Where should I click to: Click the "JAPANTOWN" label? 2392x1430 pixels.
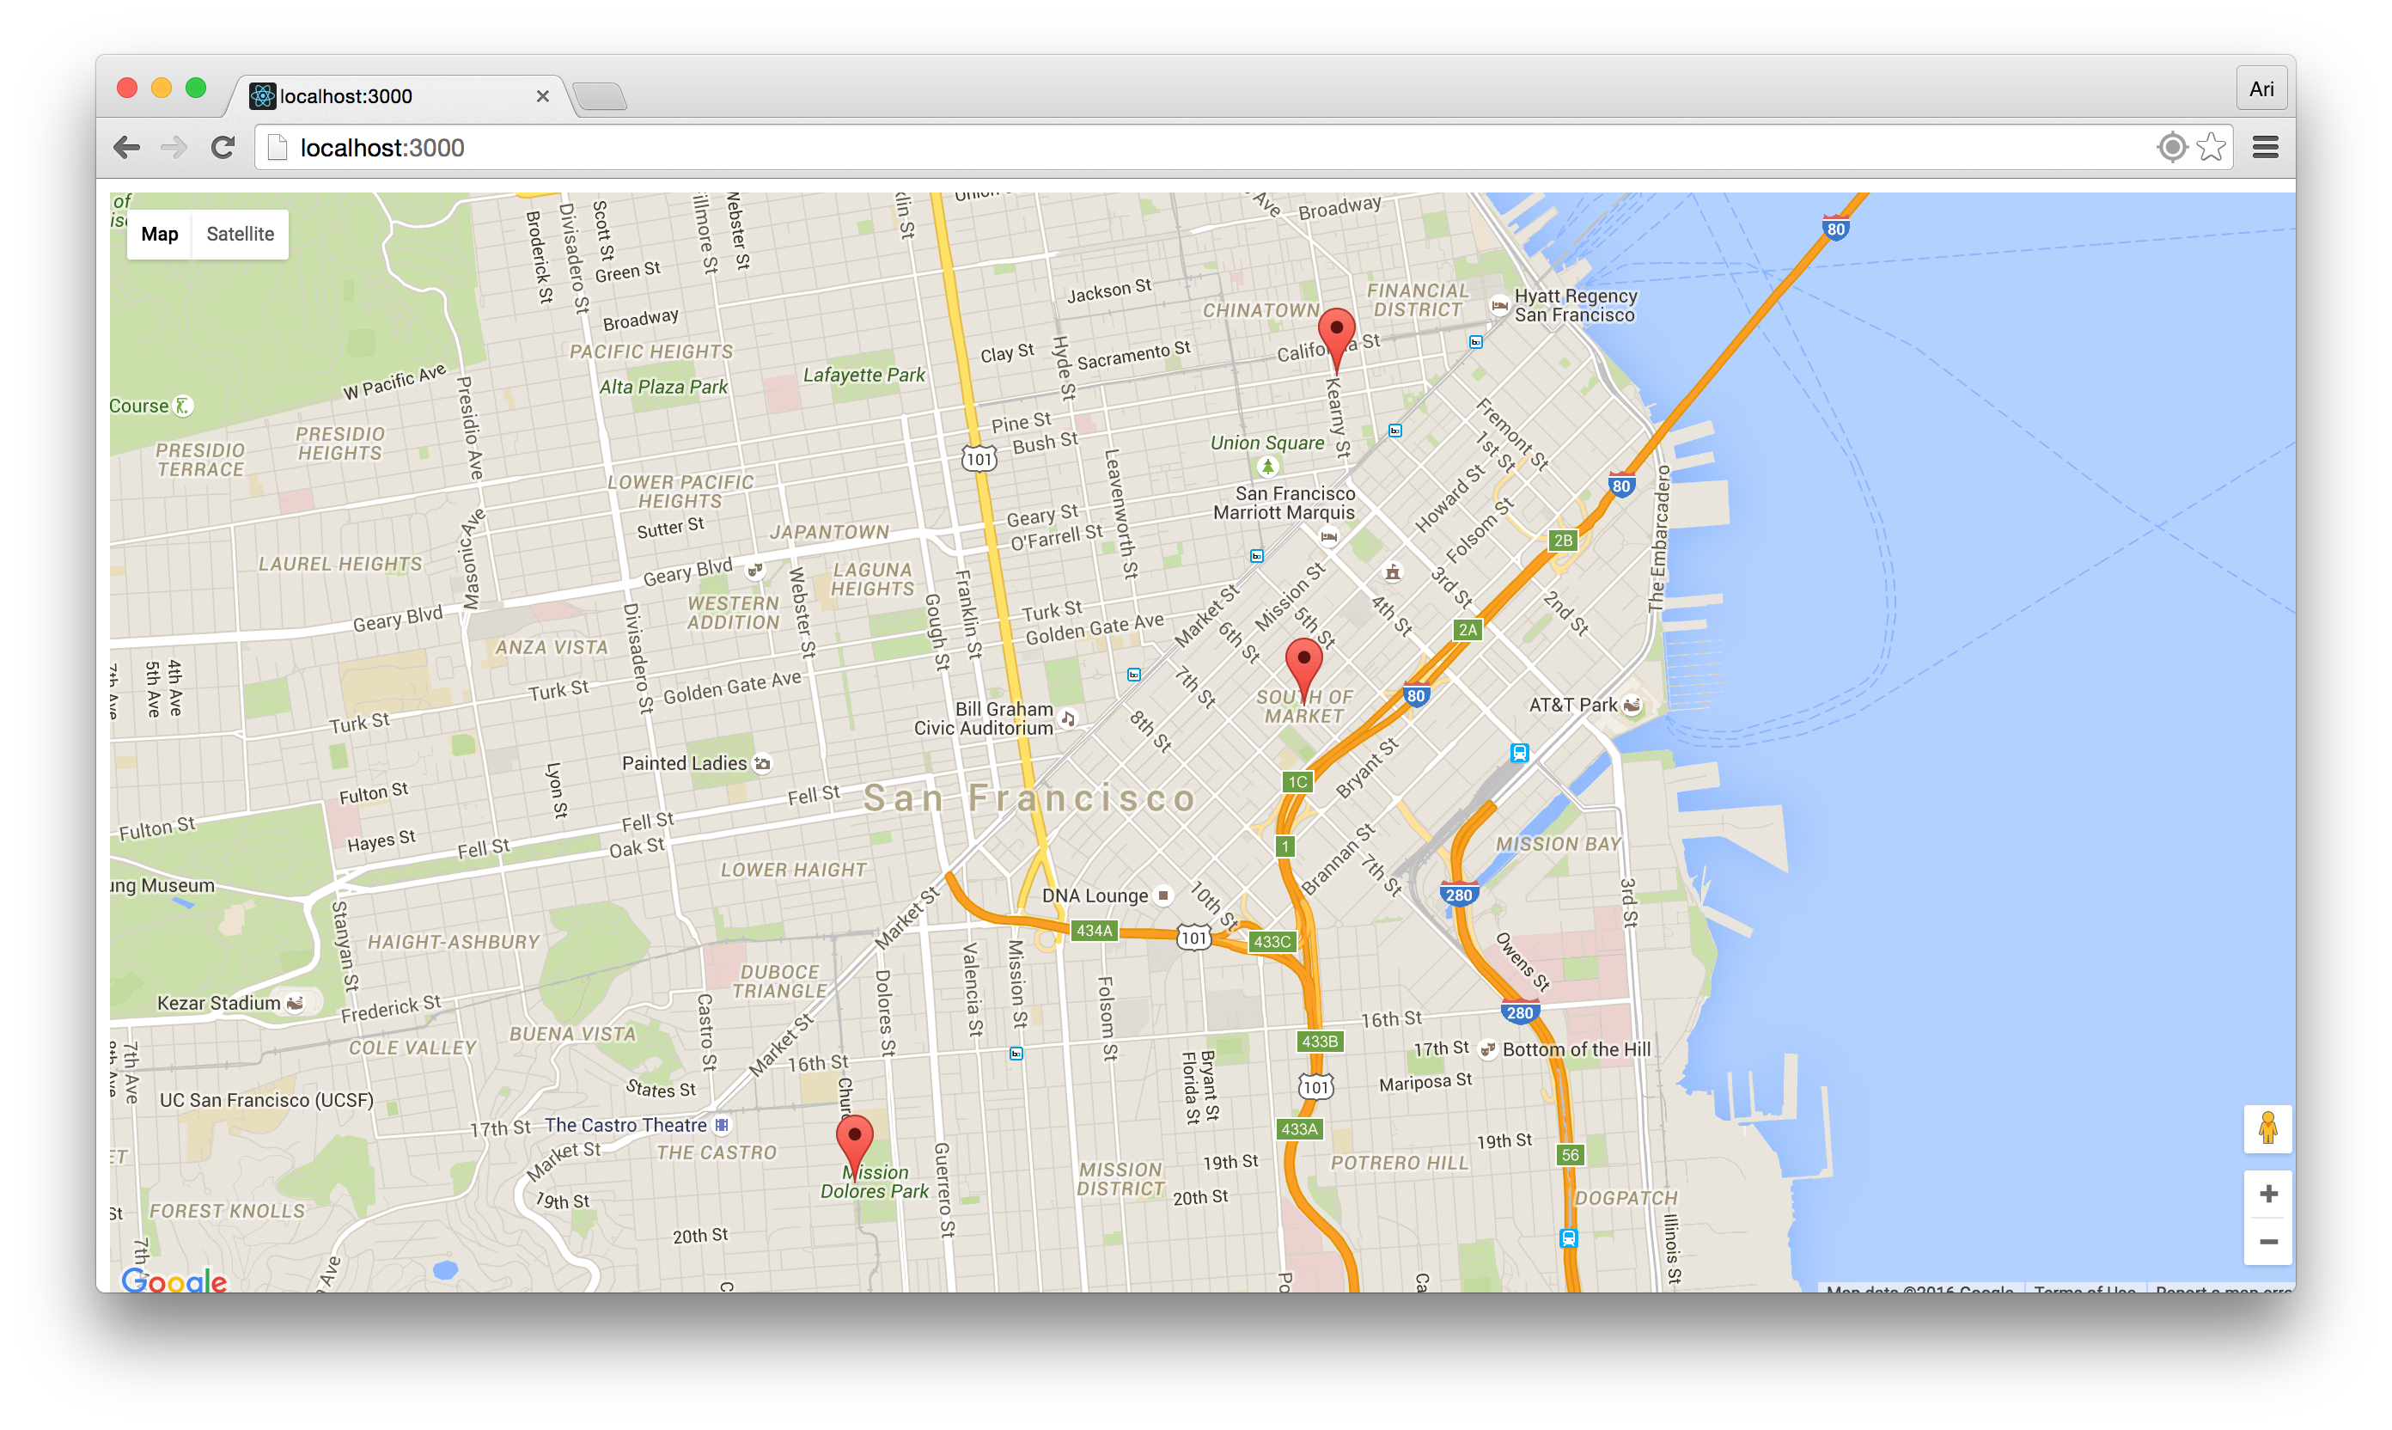click(x=828, y=532)
